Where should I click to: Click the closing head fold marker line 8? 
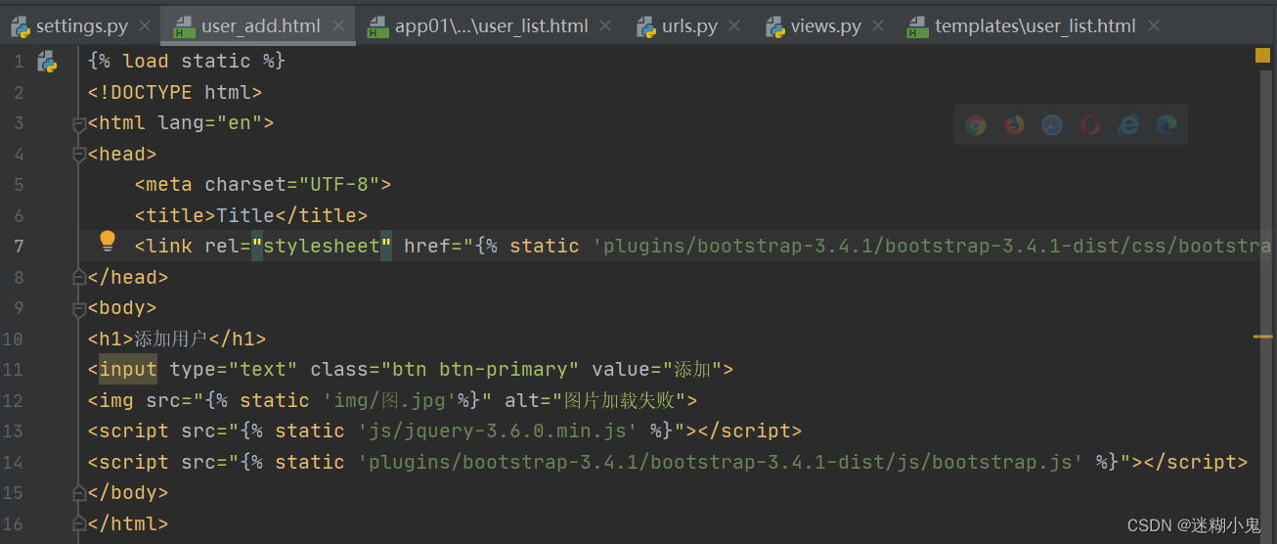point(79,278)
